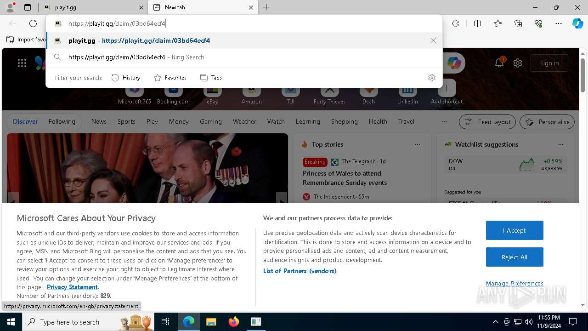588x331 pixels.
Task: Open the tab actions menu icon
Action: (28, 7)
